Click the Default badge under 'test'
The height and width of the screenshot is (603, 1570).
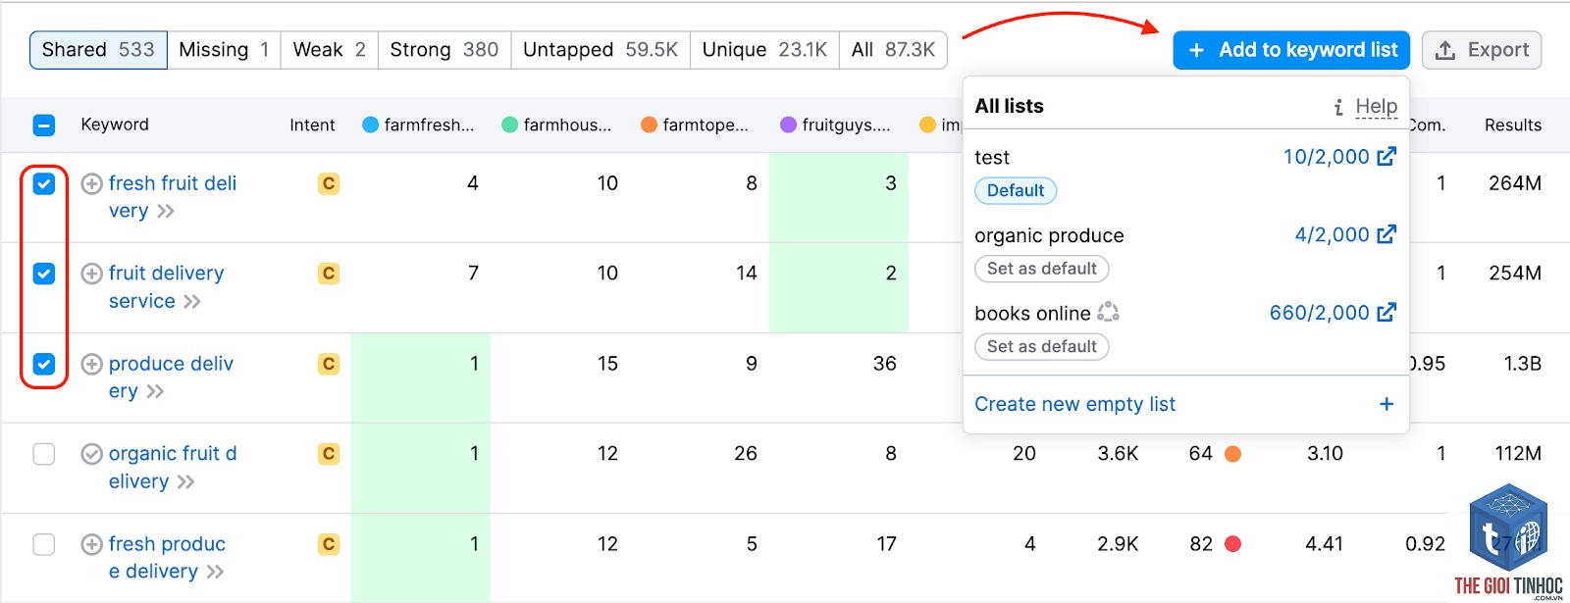pos(1016,190)
